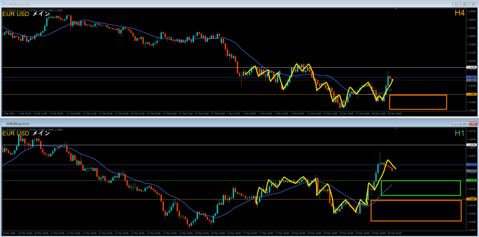Screen dimensions: 479x237
Task: Click the EURUSD H1 window title icon
Action: [4, 123]
